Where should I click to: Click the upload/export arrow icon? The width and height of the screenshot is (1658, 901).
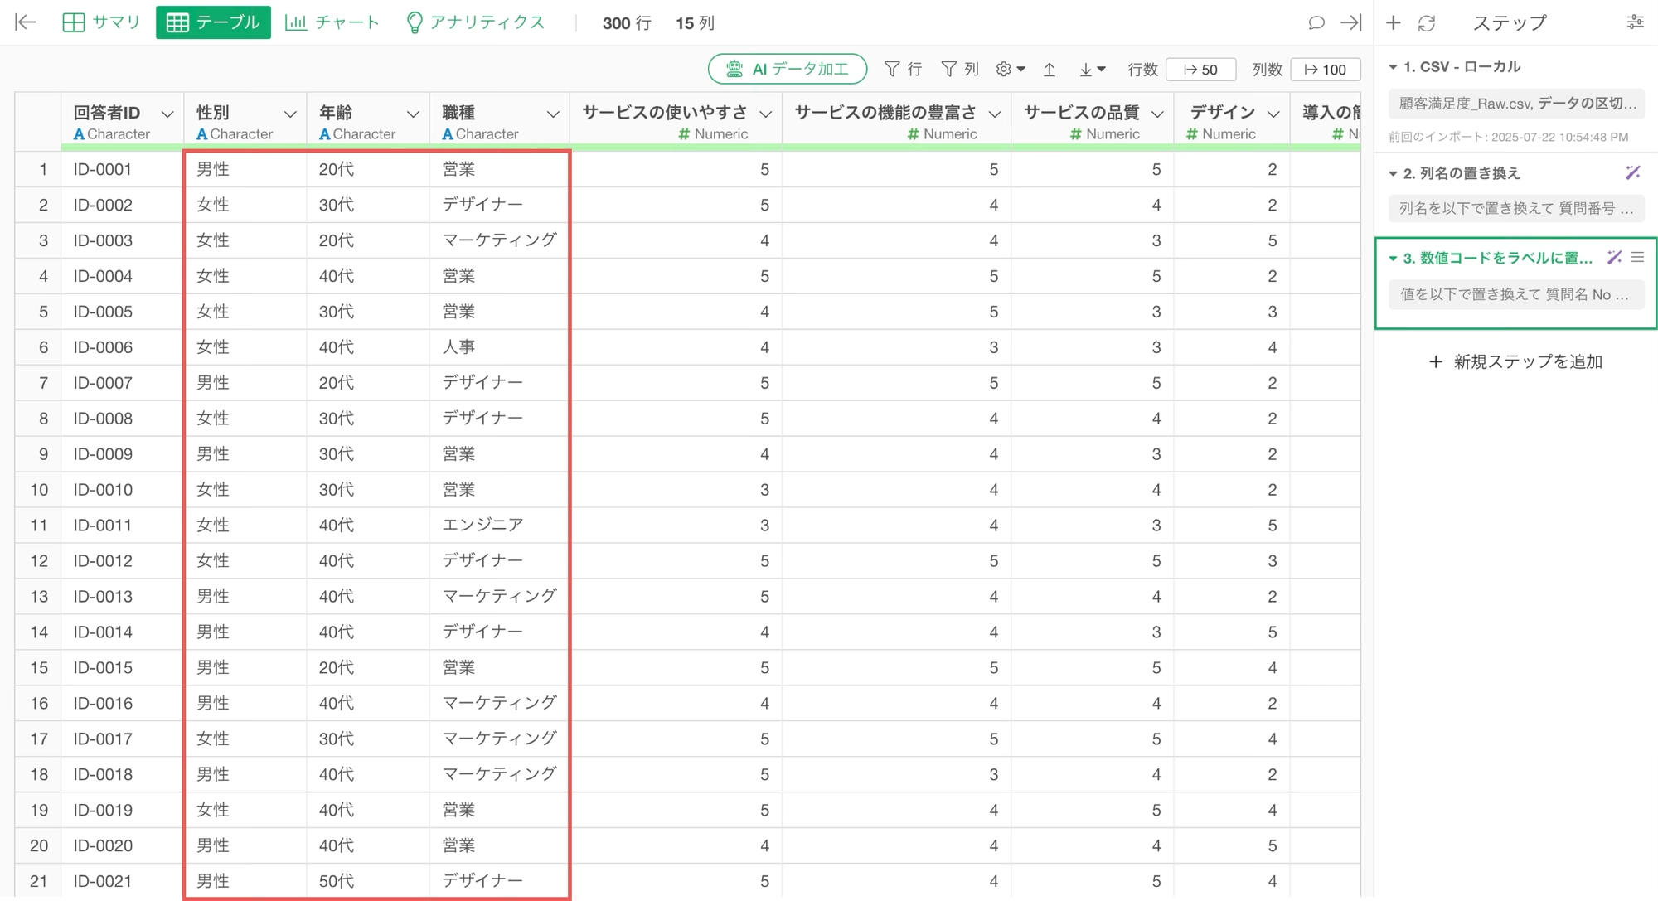pyautogui.click(x=1050, y=70)
